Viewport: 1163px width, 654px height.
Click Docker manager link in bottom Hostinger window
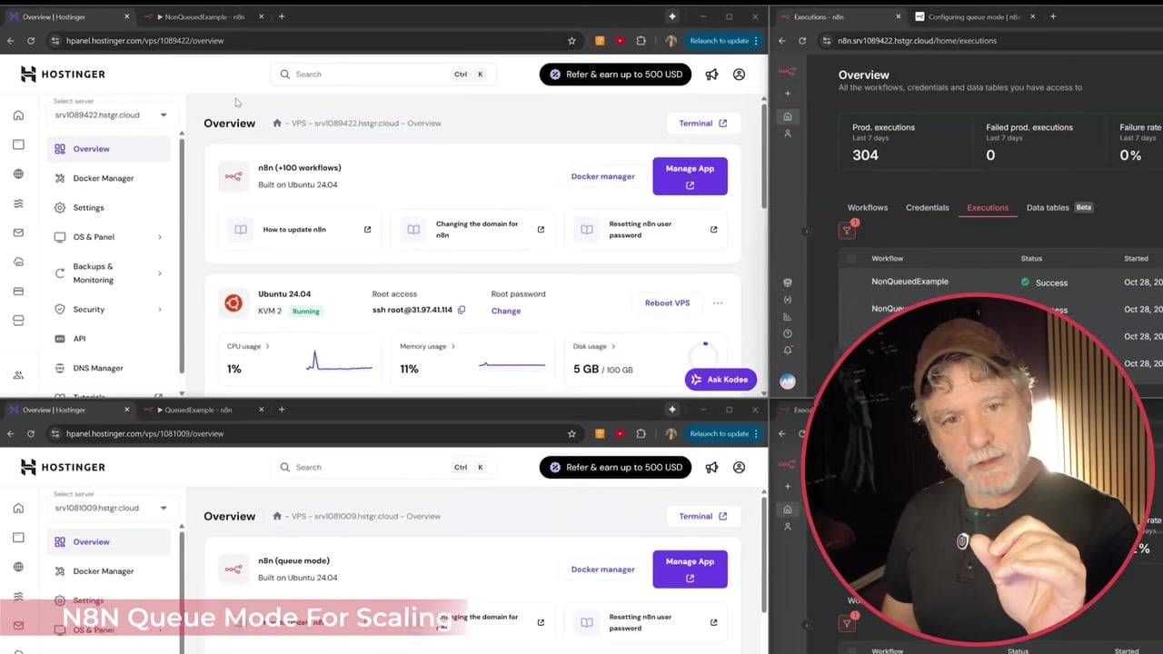click(x=603, y=570)
